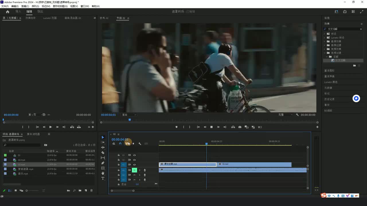The width and height of the screenshot is (367, 206).
Task: Select the Hand tool
Action: pyautogui.click(x=103, y=173)
